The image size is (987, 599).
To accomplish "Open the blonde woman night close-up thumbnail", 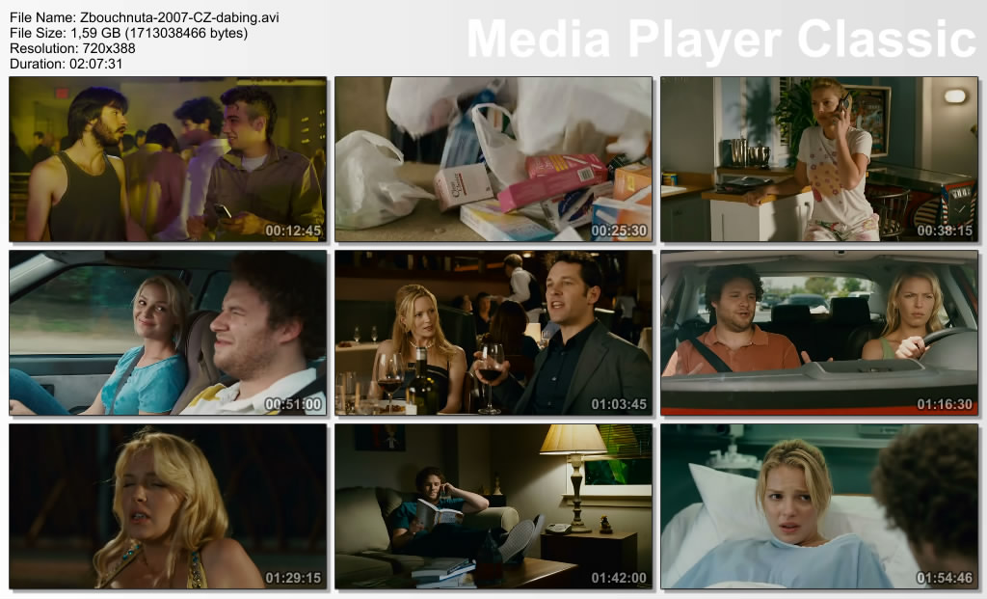I will pyautogui.click(x=168, y=506).
